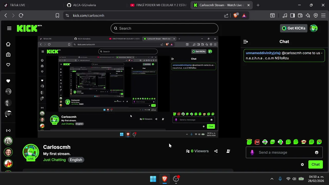Viewport: 329px width, 185px height.
Task: Open the Browse icon in Kick sidebar
Action: tap(8, 54)
